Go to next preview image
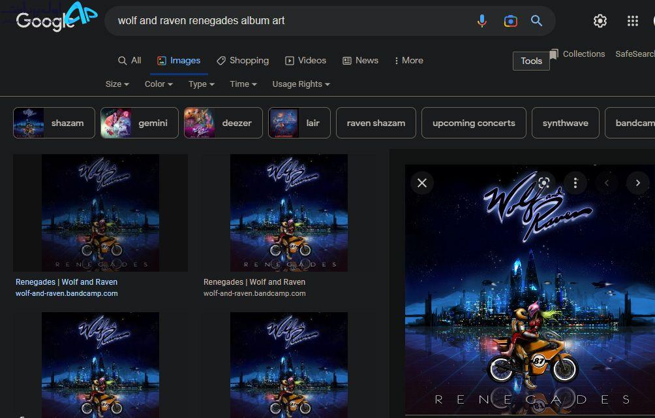 tap(637, 183)
